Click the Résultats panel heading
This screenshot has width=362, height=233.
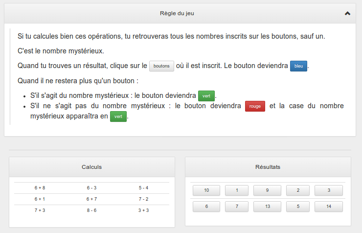[268, 167]
